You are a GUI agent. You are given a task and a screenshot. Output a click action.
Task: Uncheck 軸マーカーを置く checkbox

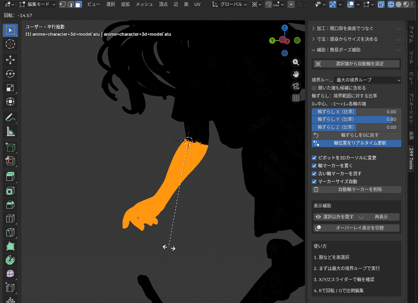(x=314, y=166)
